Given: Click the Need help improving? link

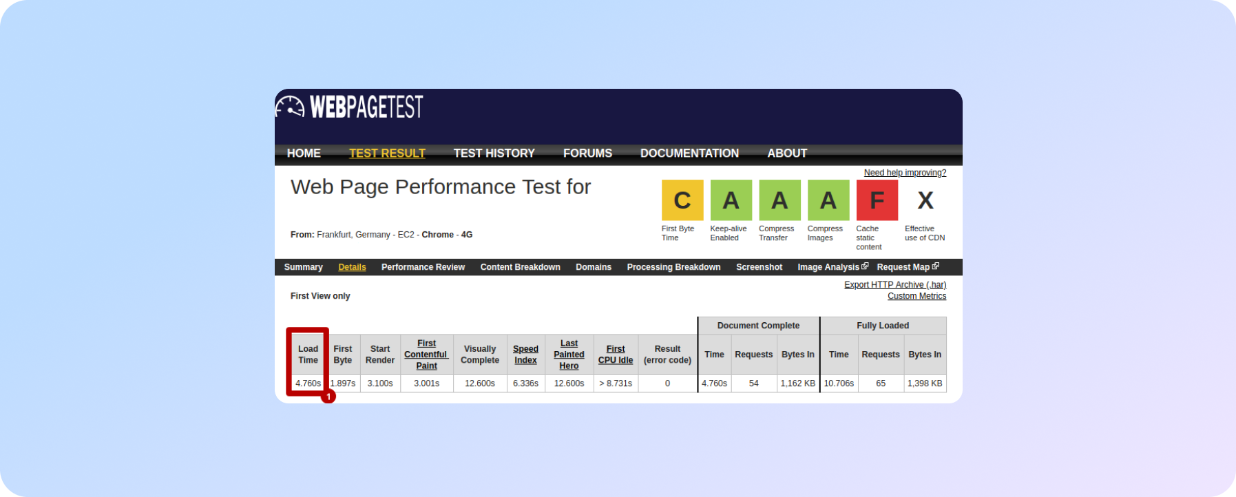Looking at the screenshot, I should click(905, 173).
